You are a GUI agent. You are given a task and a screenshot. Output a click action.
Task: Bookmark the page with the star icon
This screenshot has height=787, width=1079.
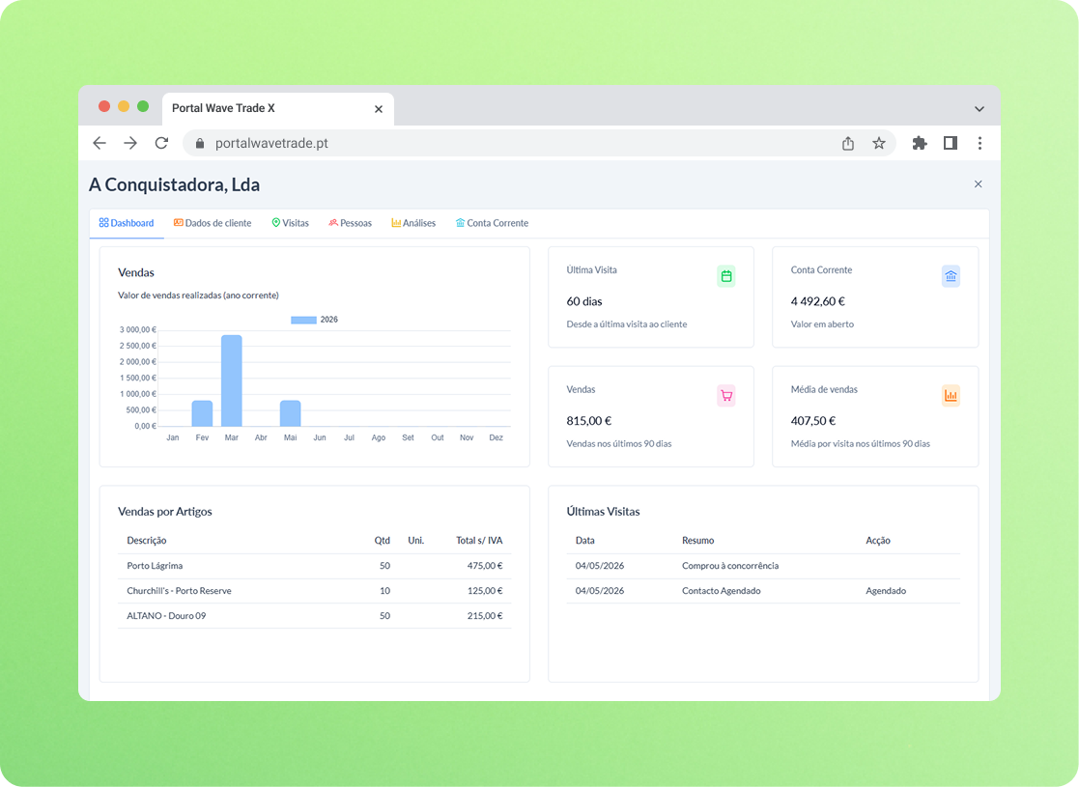click(x=879, y=143)
